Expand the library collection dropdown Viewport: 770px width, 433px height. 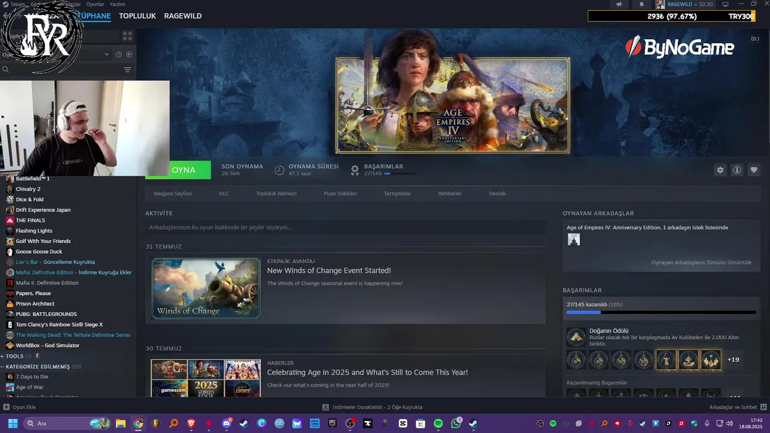(106, 54)
